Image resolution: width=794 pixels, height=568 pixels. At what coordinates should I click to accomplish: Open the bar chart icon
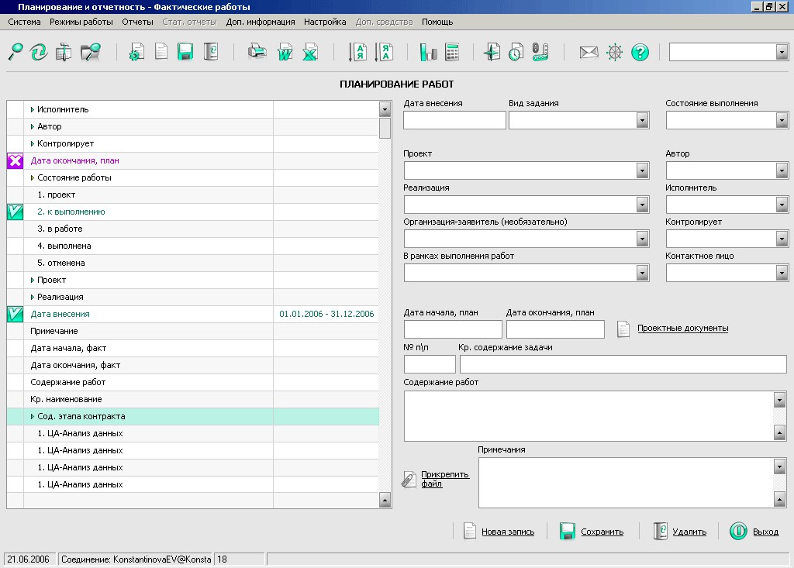tap(428, 52)
